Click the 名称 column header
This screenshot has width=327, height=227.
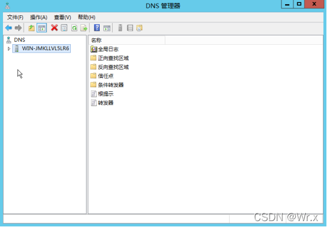127,40
